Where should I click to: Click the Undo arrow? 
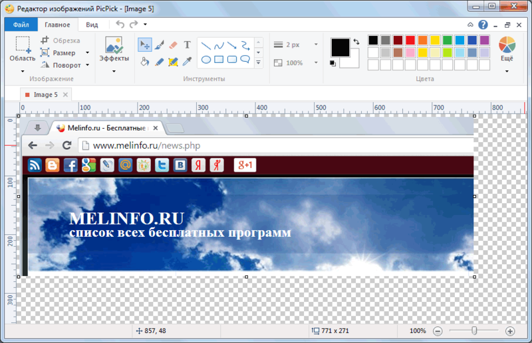click(x=120, y=24)
